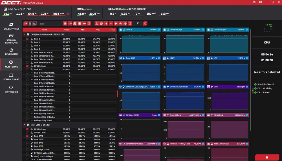
Task: Collapse the right-side test status panel arrow
Action: click(x=253, y=91)
